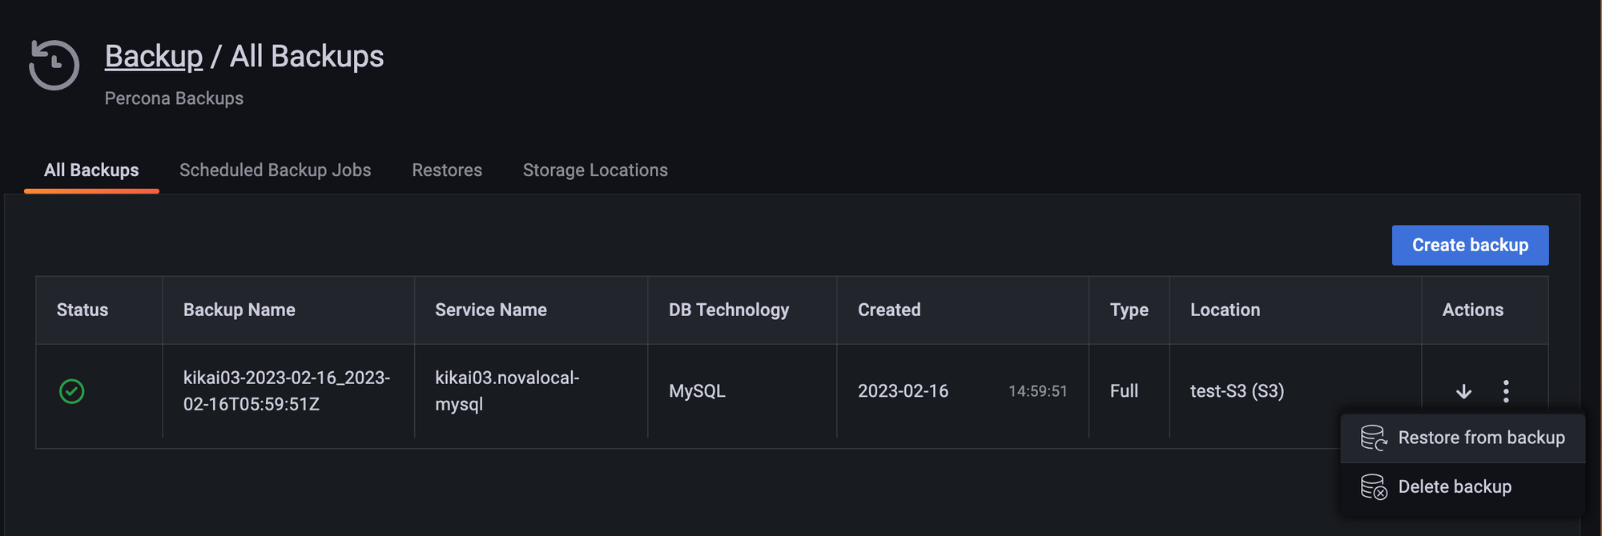
Task: Click the Restore from backup database icon
Action: [x=1374, y=438]
